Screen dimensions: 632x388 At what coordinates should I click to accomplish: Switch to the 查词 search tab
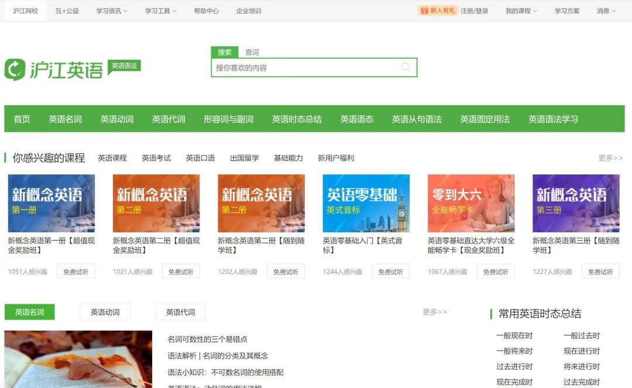tap(252, 52)
